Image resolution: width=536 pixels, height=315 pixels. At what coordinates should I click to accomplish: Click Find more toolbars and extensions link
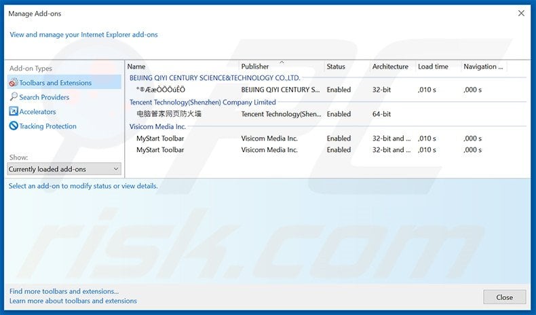tap(64, 291)
